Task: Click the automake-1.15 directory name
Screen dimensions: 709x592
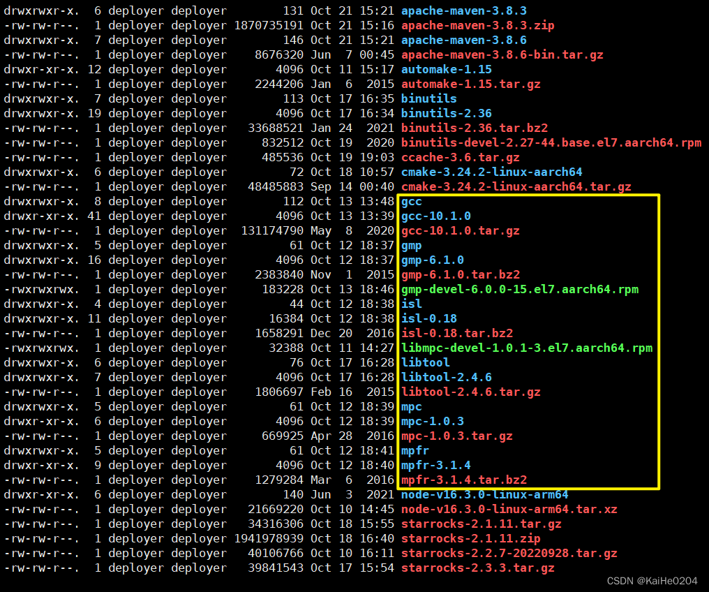Action: pos(447,69)
